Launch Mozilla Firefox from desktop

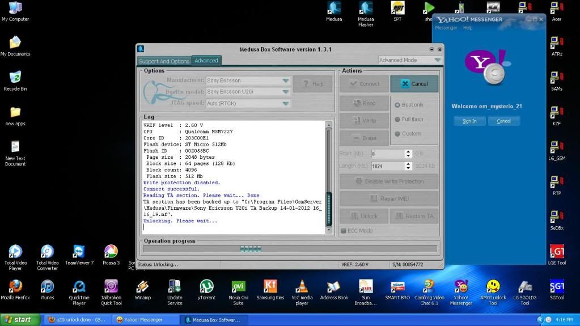(x=15, y=290)
